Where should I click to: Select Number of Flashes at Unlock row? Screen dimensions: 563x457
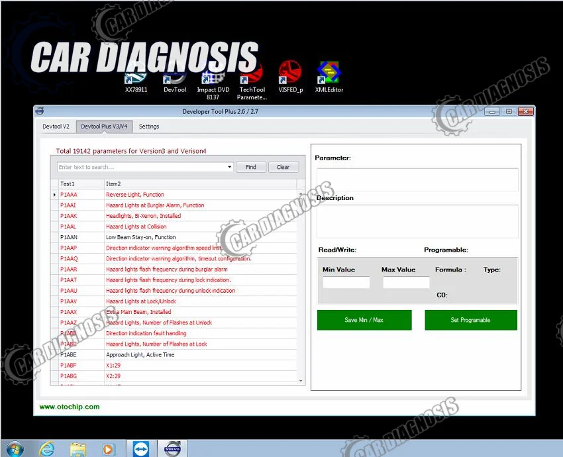tap(174, 323)
